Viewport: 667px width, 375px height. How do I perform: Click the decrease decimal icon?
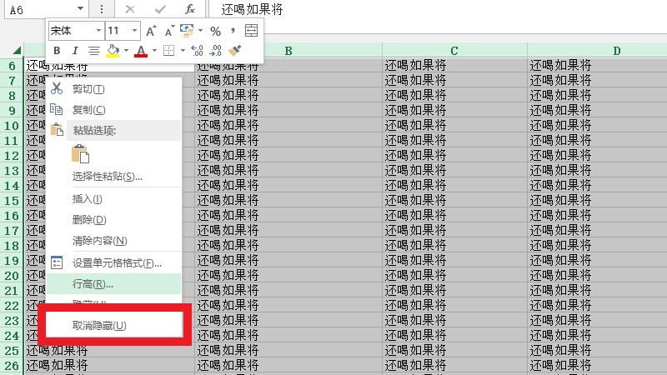click(215, 51)
